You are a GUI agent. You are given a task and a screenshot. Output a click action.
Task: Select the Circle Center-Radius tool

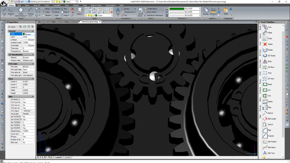pyautogui.click(x=21, y=12)
